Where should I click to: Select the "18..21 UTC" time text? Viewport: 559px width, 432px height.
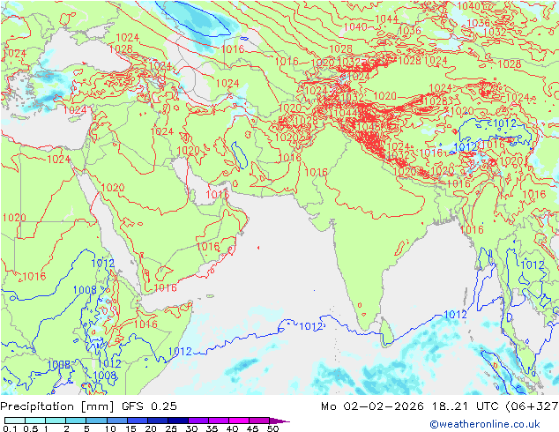(x=466, y=406)
